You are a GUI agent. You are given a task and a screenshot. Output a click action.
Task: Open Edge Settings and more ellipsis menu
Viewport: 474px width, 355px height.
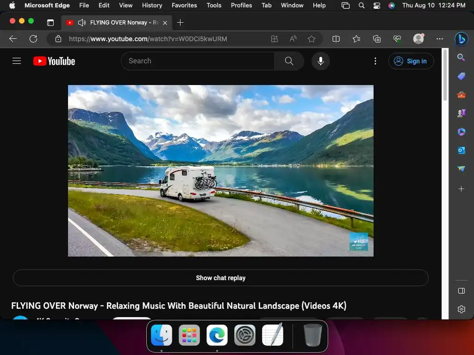(x=440, y=39)
